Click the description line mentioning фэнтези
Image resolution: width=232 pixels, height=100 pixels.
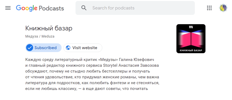(92, 83)
